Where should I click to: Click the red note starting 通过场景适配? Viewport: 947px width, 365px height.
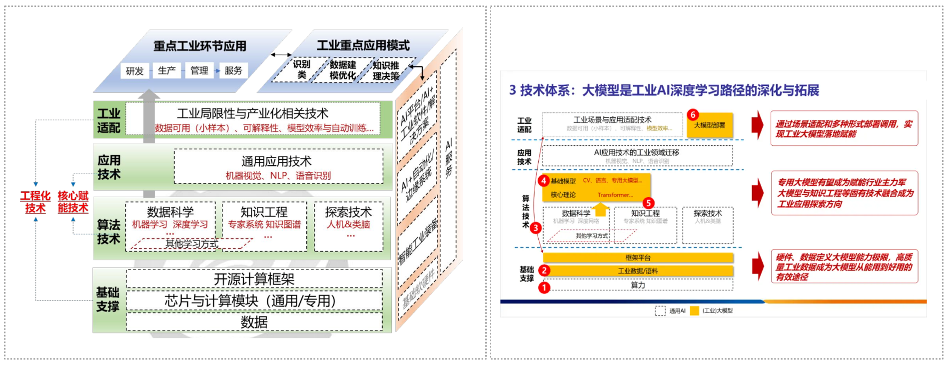[x=844, y=128]
